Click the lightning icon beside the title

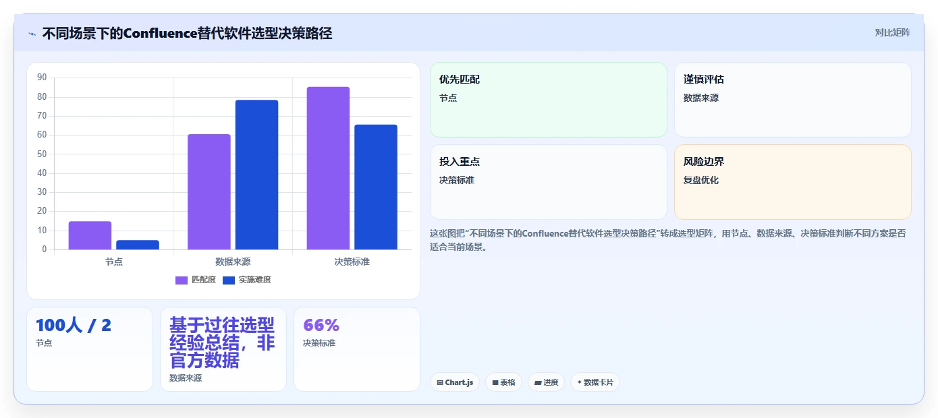[32, 34]
